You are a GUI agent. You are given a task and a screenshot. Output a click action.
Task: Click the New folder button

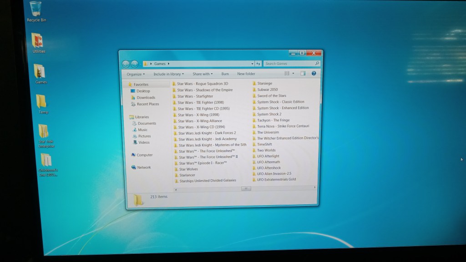click(246, 74)
